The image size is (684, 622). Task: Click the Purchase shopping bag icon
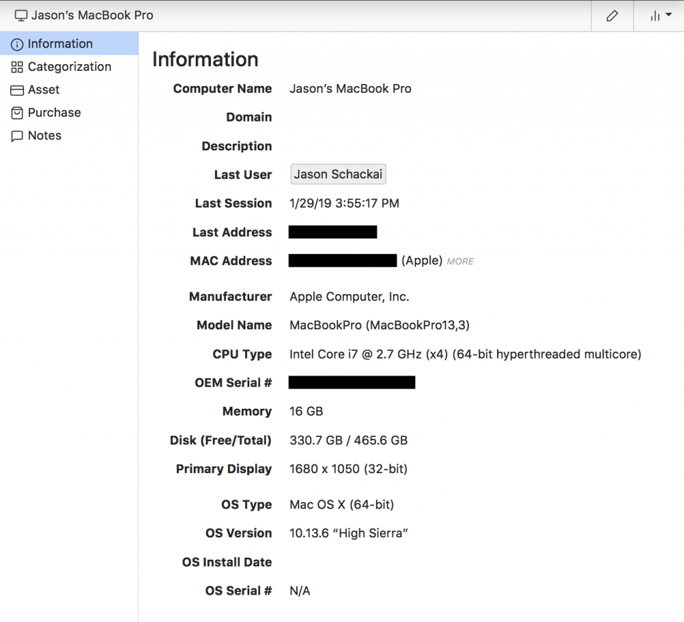click(17, 113)
